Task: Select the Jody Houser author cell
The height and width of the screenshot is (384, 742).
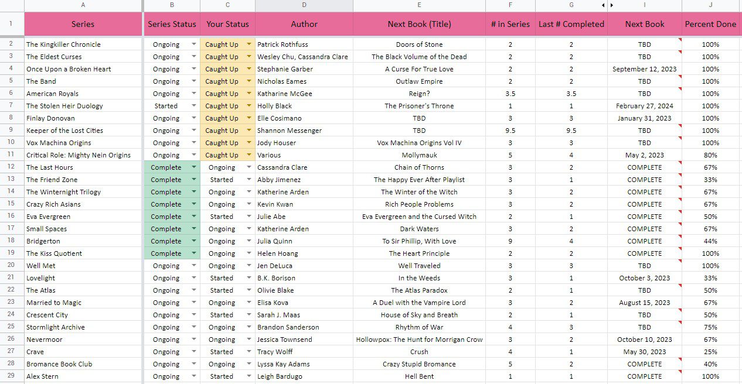Action: pyautogui.click(x=304, y=143)
